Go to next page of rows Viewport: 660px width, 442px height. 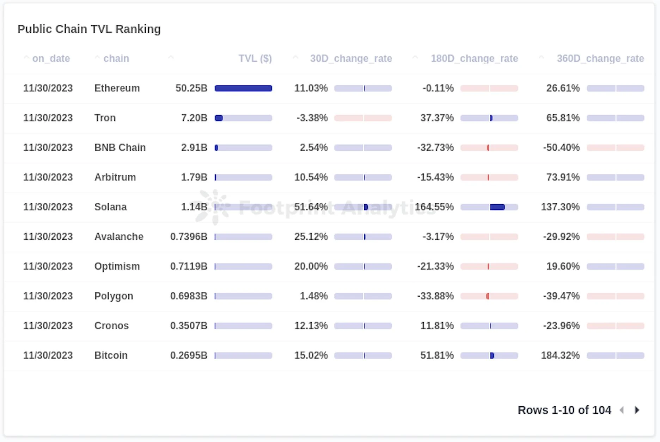click(x=637, y=410)
